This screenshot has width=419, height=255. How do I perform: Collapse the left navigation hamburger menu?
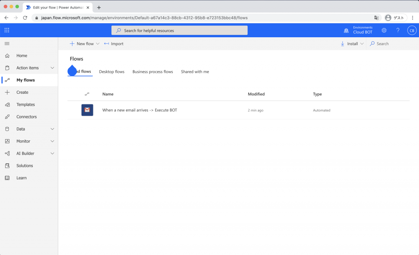click(x=7, y=43)
